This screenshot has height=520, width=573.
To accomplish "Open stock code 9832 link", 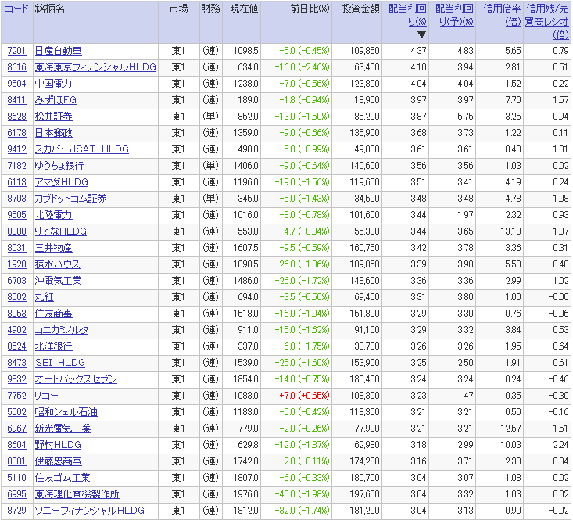I will 17,379.
